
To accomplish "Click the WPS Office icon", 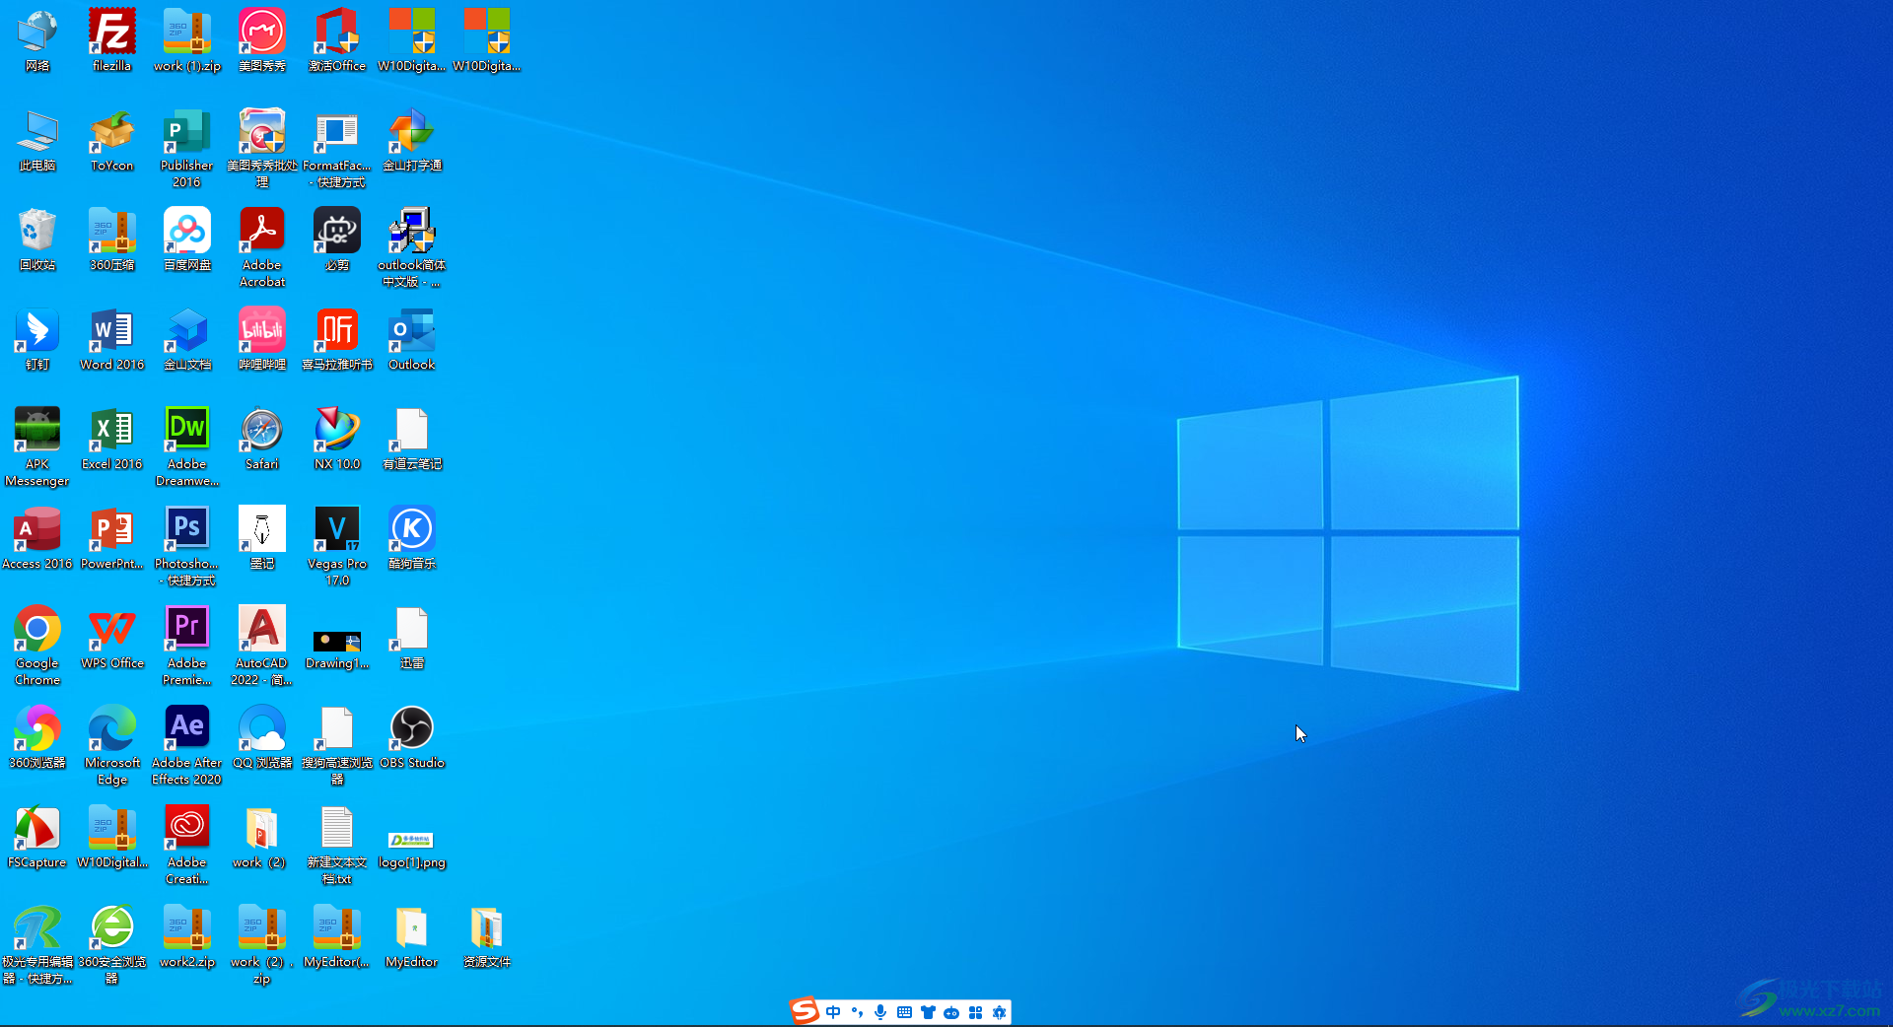I will pos(111,630).
